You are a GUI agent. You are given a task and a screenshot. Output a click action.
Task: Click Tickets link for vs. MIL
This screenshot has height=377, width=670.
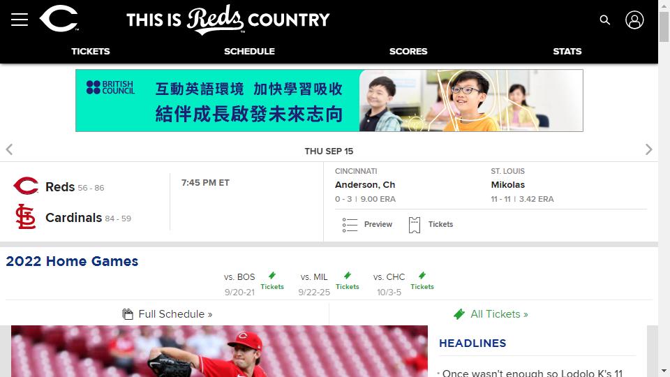click(x=348, y=286)
